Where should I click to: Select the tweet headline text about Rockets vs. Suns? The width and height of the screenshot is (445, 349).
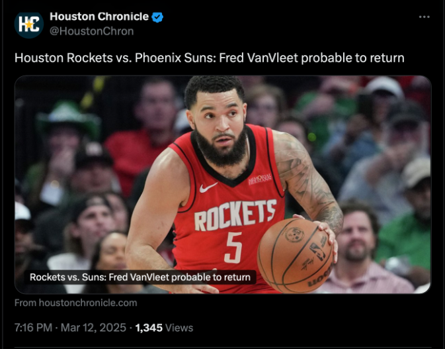pyautogui.click(x=210, y=58)
